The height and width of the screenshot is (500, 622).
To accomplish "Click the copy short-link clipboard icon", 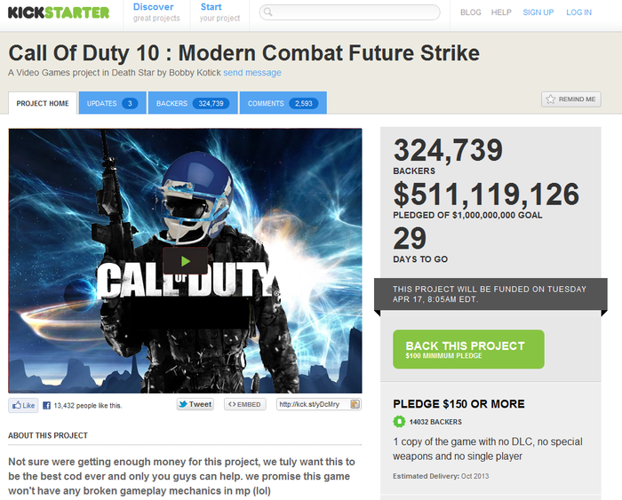I will 355,404.
